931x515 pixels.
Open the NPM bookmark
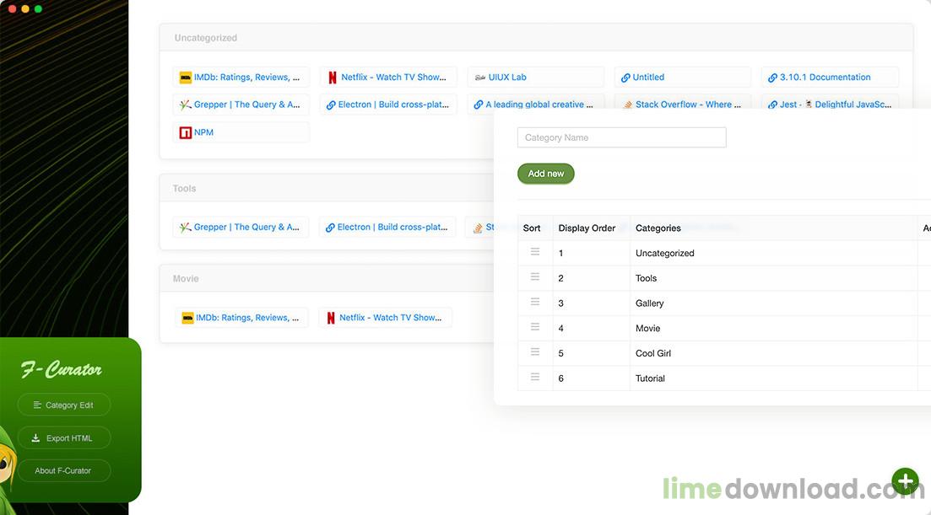241,132
